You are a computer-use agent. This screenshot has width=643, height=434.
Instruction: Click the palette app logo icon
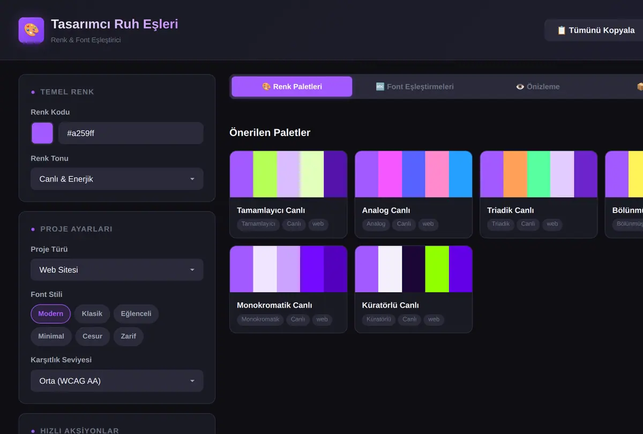click(31, 30)
